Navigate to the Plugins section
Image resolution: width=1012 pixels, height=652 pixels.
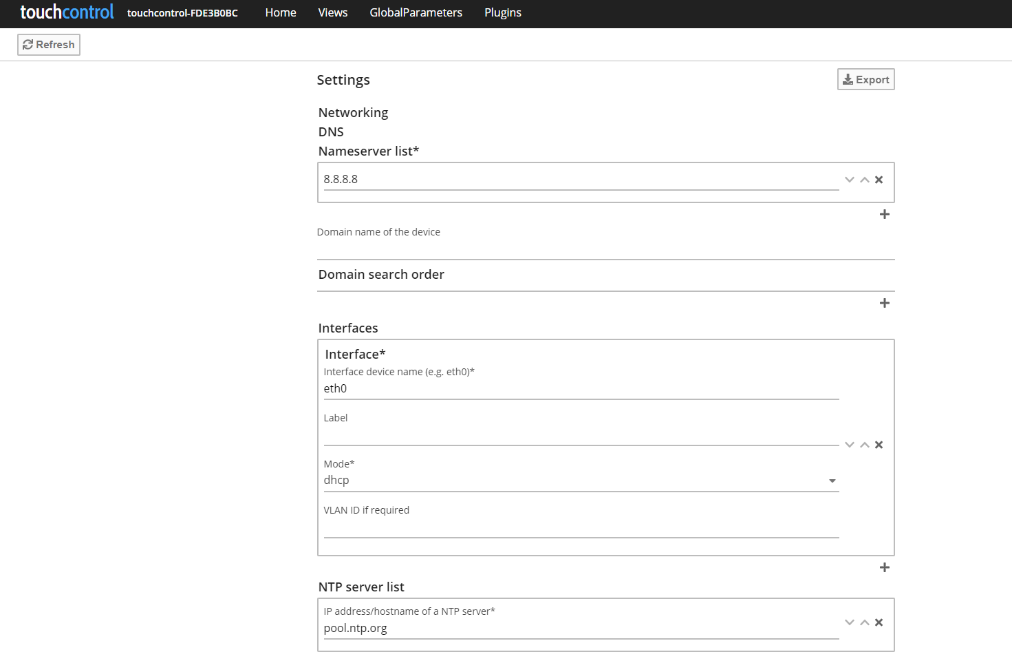click(x=502, y=12)
